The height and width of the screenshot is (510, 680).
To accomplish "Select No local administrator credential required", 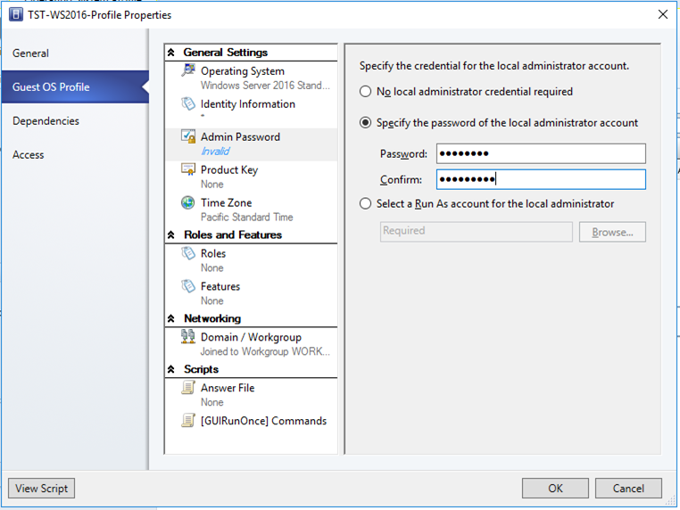I will coord(366,92).
